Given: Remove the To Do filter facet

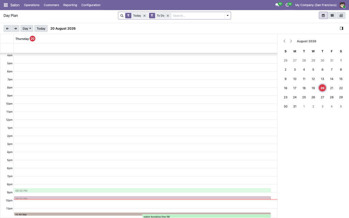Looking at the screenshot, I should click(168, 16).
